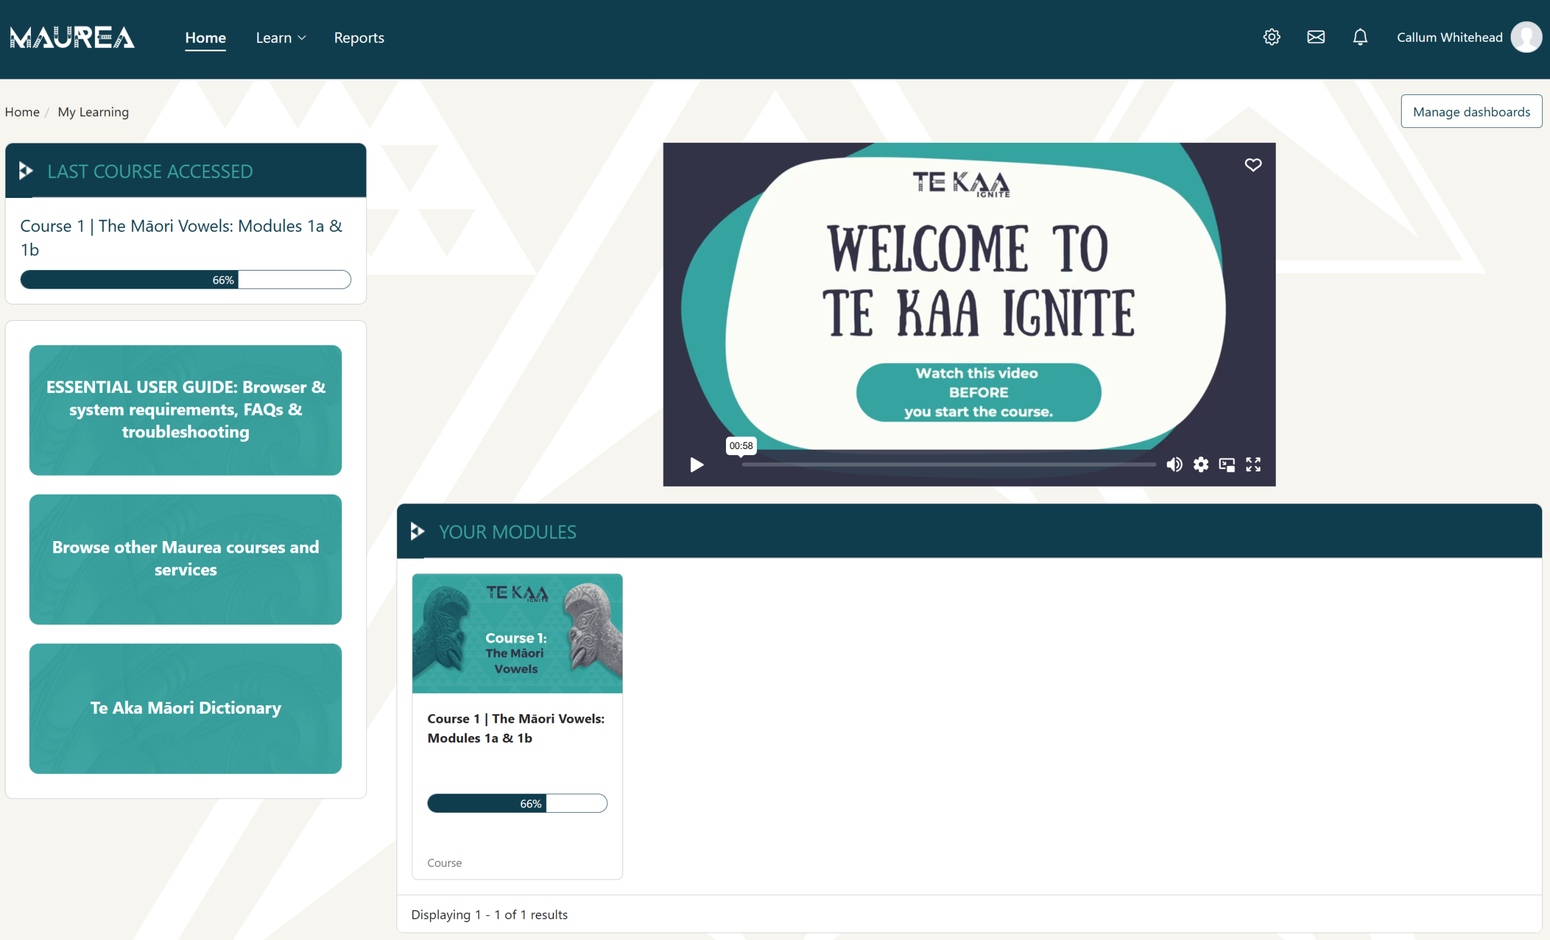Click the Callum Whitehead user name
Viewport: 1550px width, 940px height.
tap(1449, 37)
